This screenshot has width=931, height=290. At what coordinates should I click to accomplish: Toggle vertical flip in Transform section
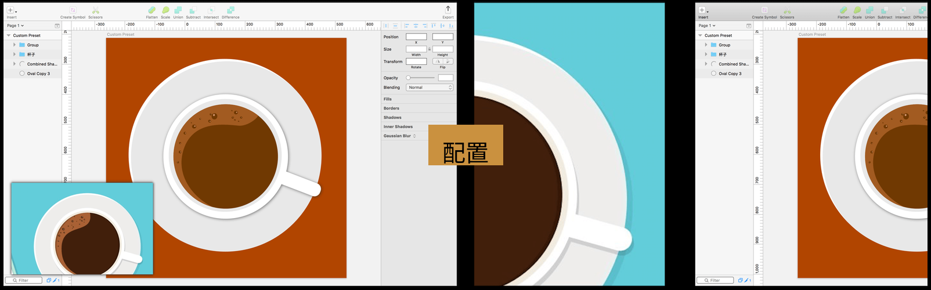click(x=448, y=61)
